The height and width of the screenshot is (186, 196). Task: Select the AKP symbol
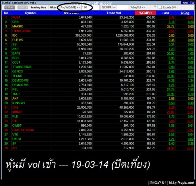[15, 99]
